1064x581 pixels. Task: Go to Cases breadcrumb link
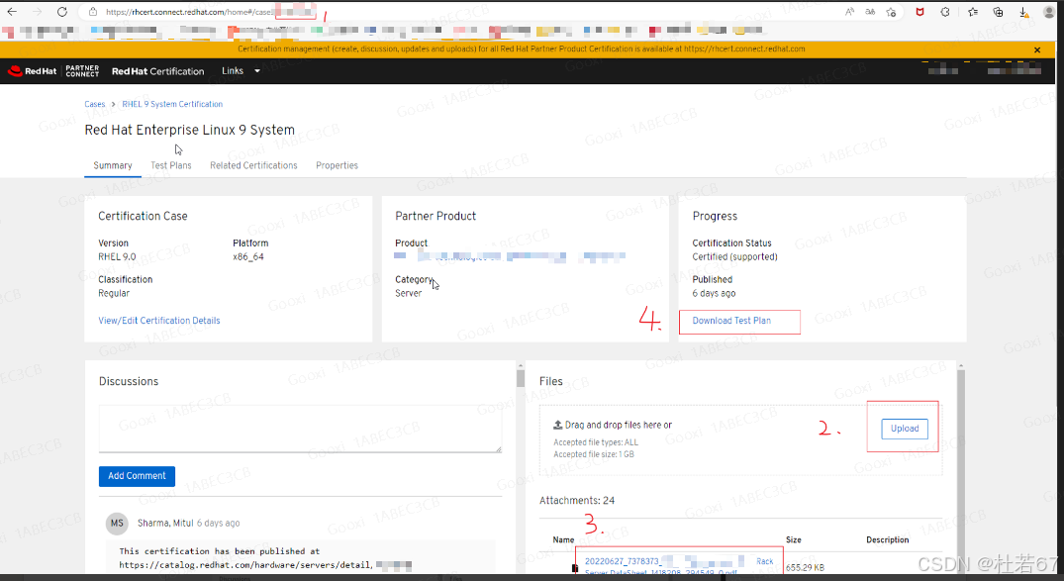(x=94, y=104)
